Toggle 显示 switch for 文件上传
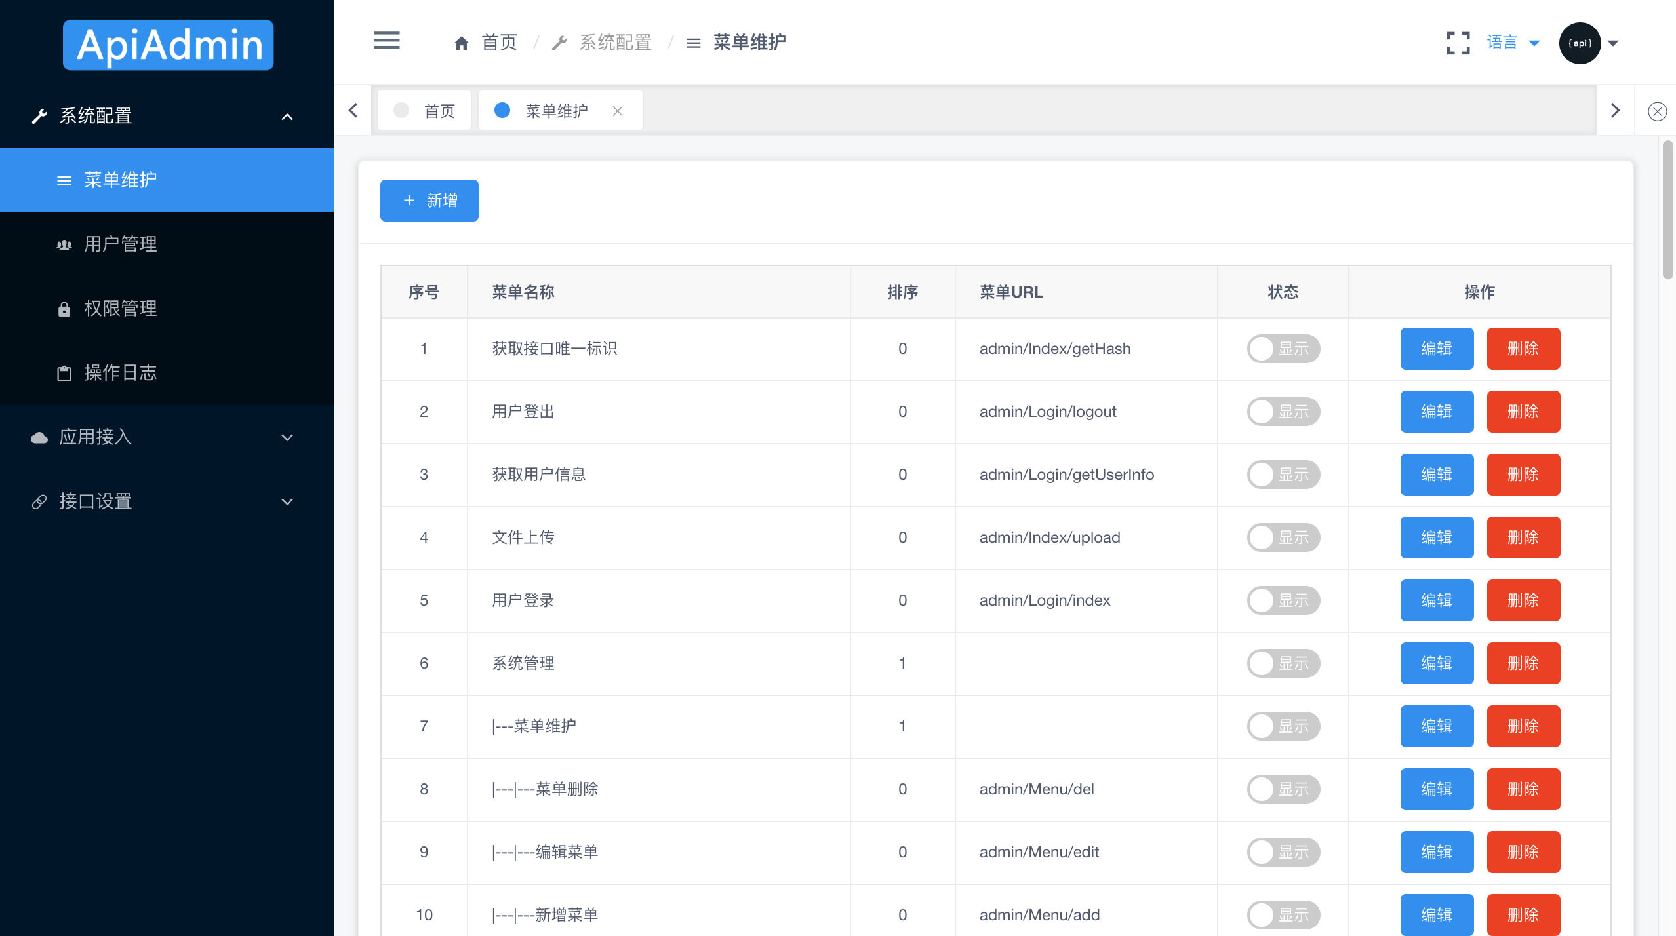This screenshot has height=936, width=1676. [x=1283, y=537]
